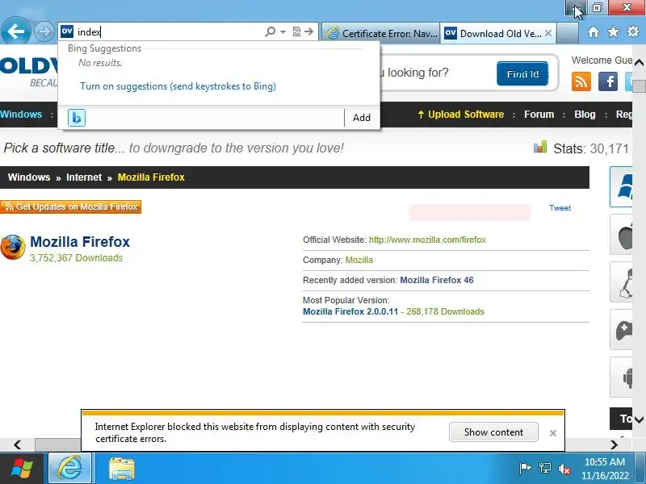Open the IE Home page icon
The height and width of the screenshot is (484, 646).
click(594, 31)
